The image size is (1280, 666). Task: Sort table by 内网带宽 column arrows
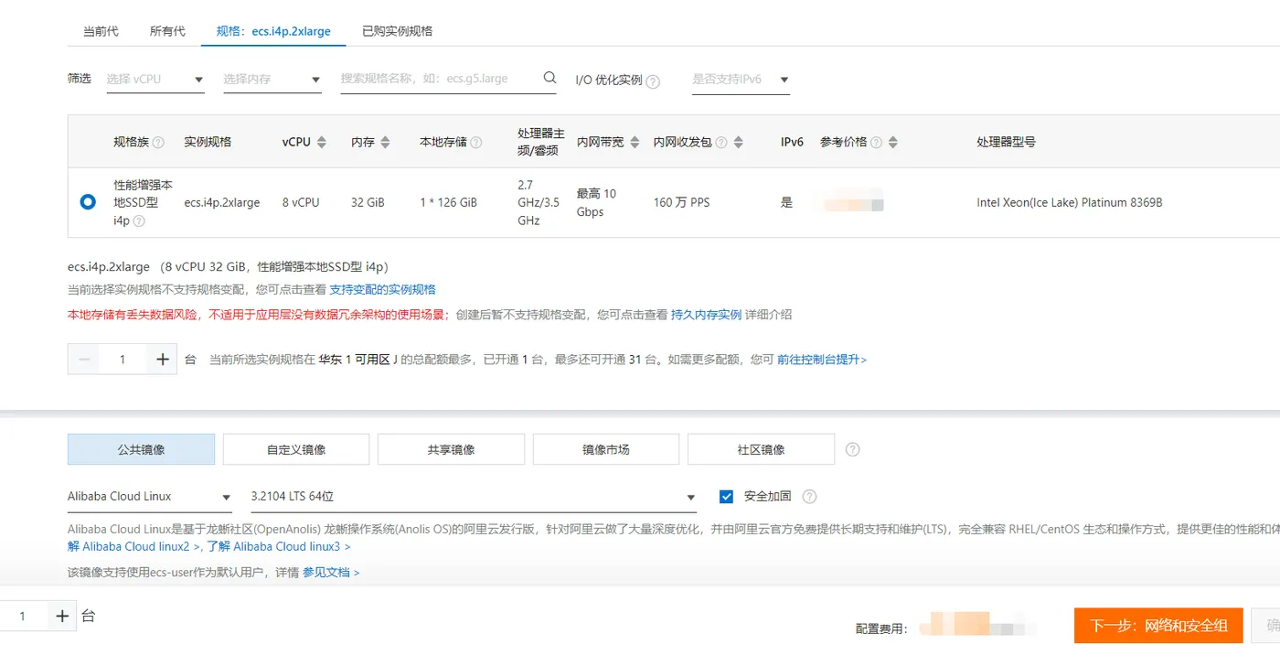[635, 143]
